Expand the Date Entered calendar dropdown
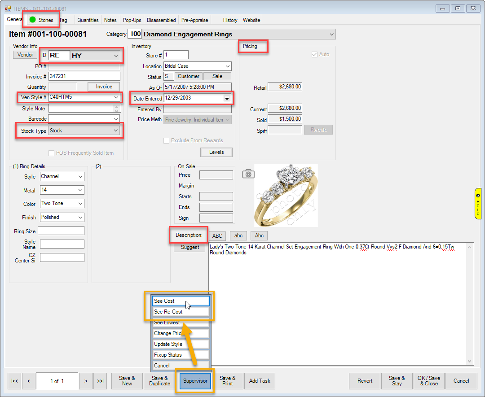The height and width of the screenshot is (397, 485). click(x=227, y=98)
